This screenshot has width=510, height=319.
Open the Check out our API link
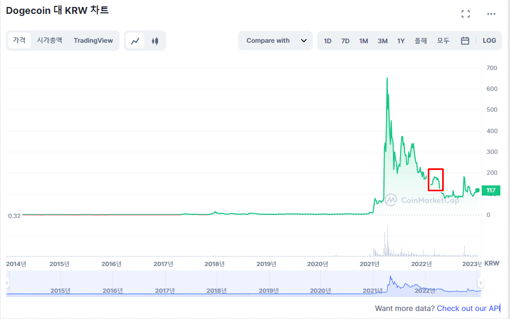[468, 308]
